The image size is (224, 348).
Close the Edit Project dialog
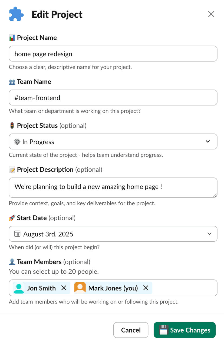click(211, 14)
